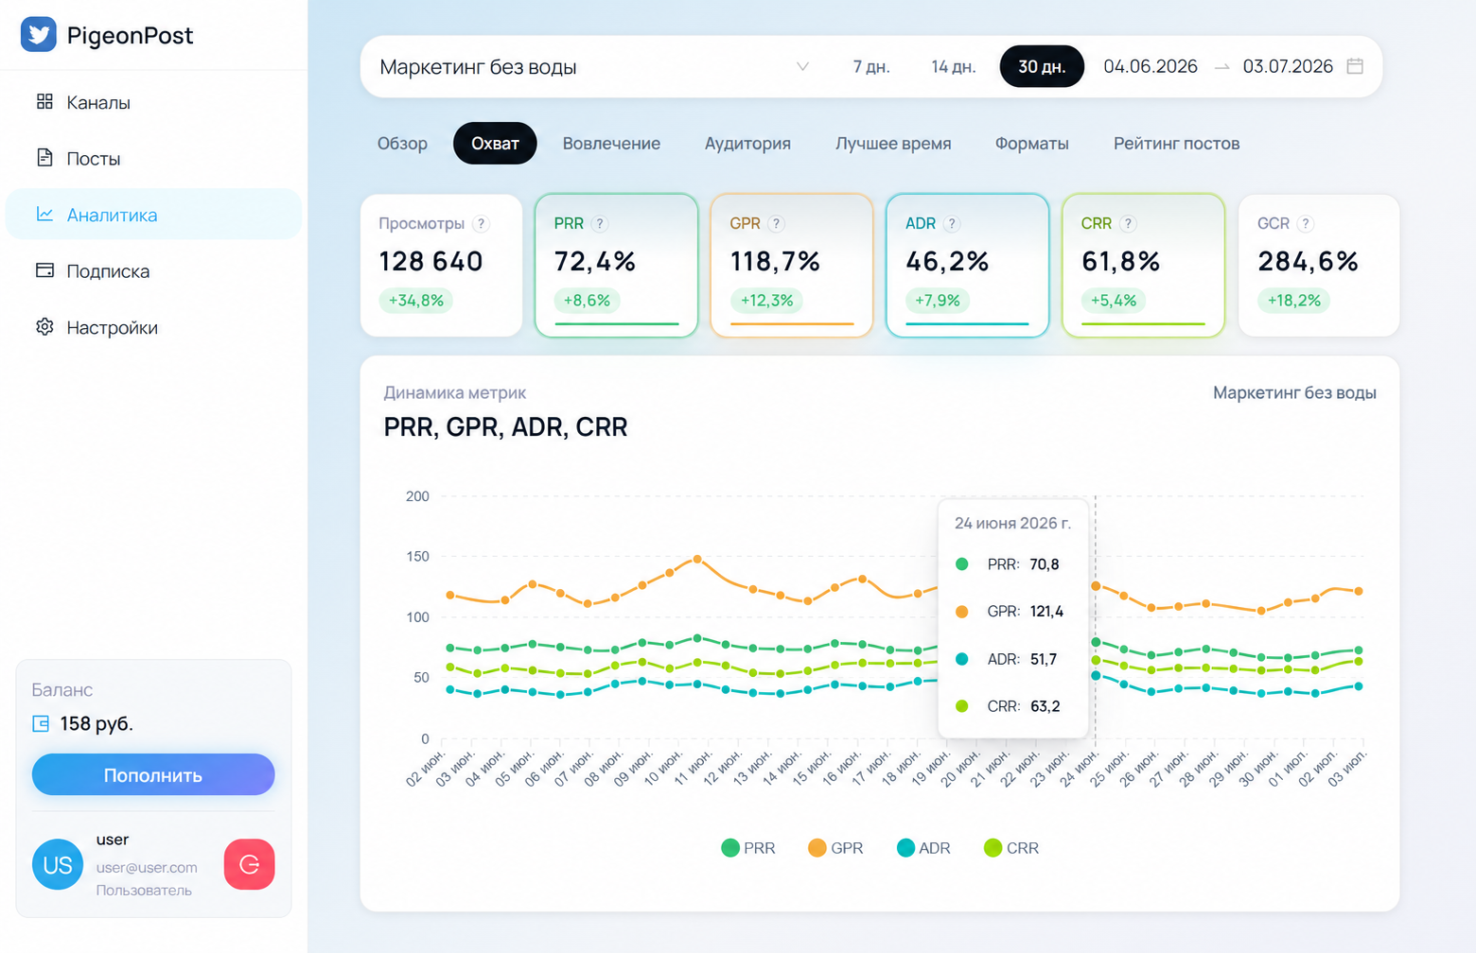This screenshot has height=953, width=1476.
Task: Toggle the GPR metric card
Action: tap(792, 266)
